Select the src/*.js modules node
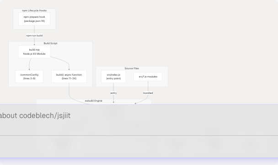The height and width of the screenshot is (165, 278). point(148,77)
